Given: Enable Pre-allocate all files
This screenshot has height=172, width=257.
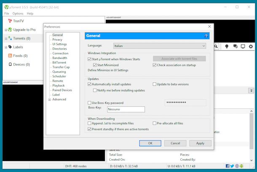Looking at the screenshot, I should point(154,123).
